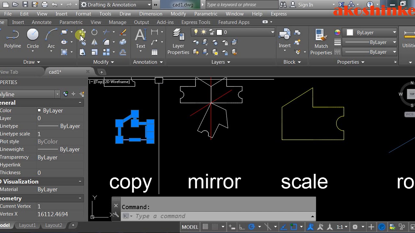Screen dimensions: 415x233
Task: Click the Rotate tool icon
Action: point(94,32)
